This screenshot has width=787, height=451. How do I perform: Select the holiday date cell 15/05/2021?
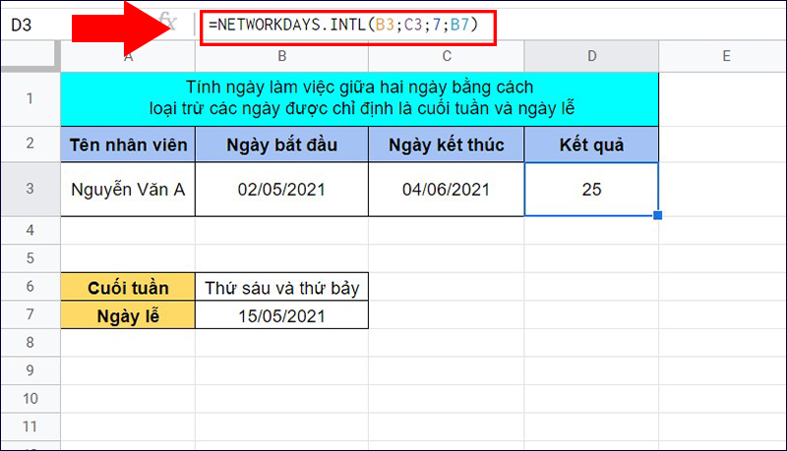[x=281, y=315]
